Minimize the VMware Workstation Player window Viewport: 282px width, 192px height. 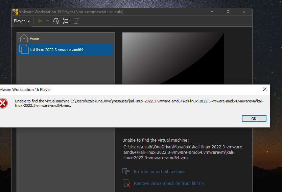pyautogui.click(x=212, y=12)
